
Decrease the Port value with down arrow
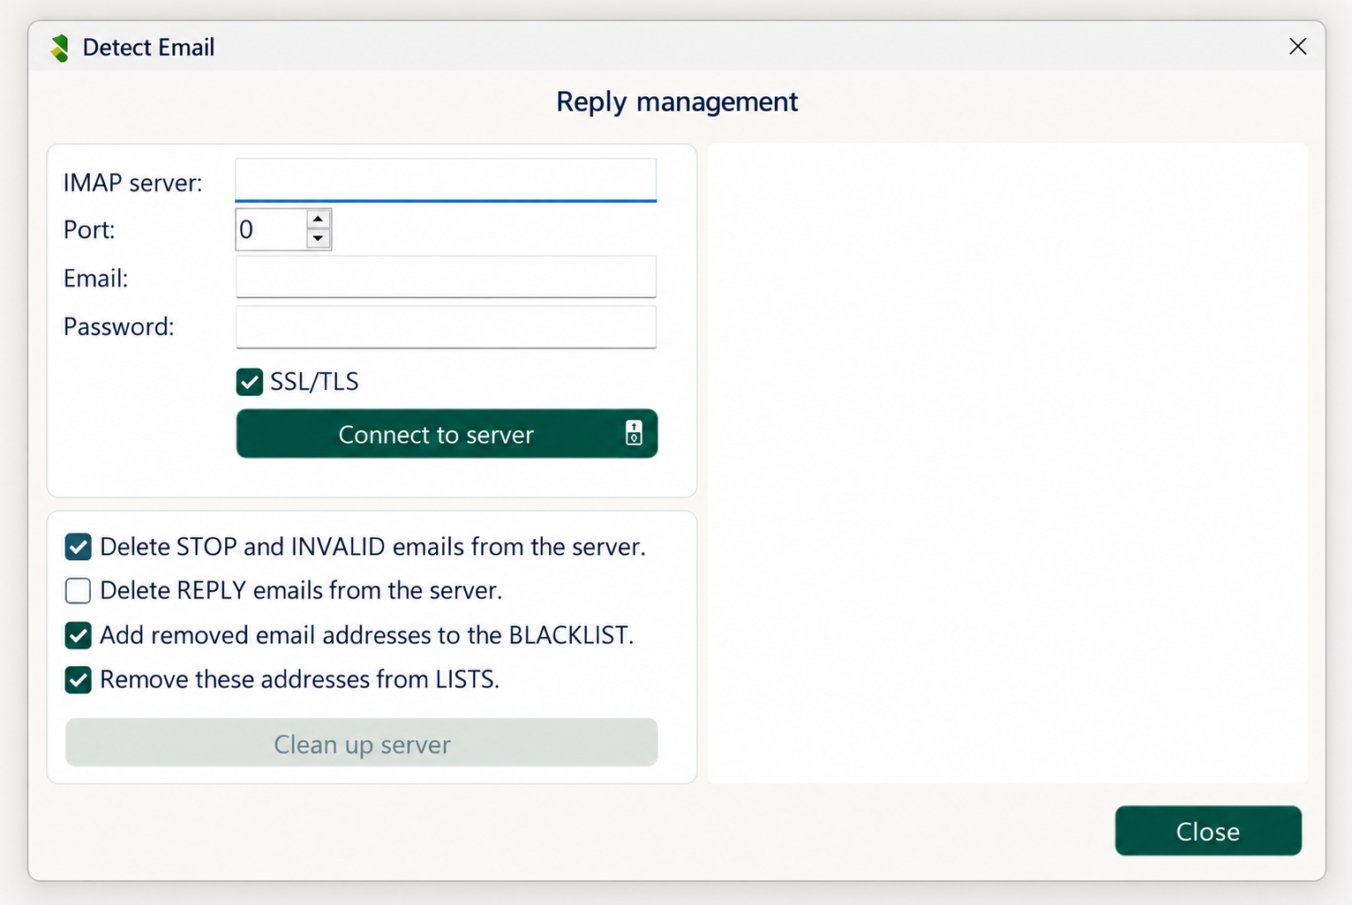[319, 239]
